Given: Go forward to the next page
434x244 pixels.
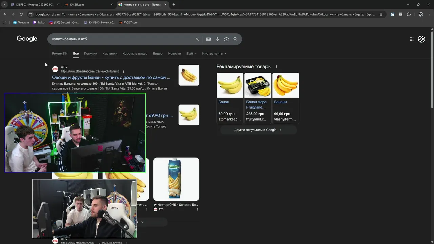Looking at the screenshot, I should 13,14.
